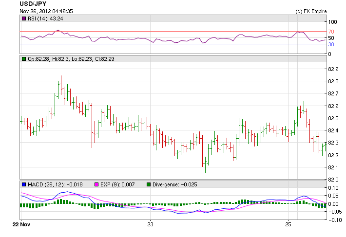Click the MACD 0.05 axis label

[333, 196]
